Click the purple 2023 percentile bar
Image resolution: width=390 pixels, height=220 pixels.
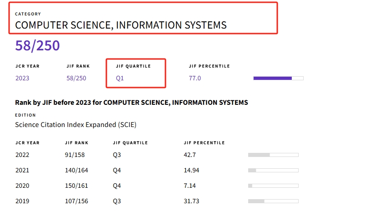(278, 78)
